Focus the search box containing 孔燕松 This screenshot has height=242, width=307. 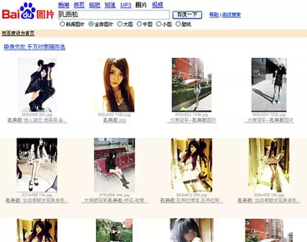click(114, 15)
